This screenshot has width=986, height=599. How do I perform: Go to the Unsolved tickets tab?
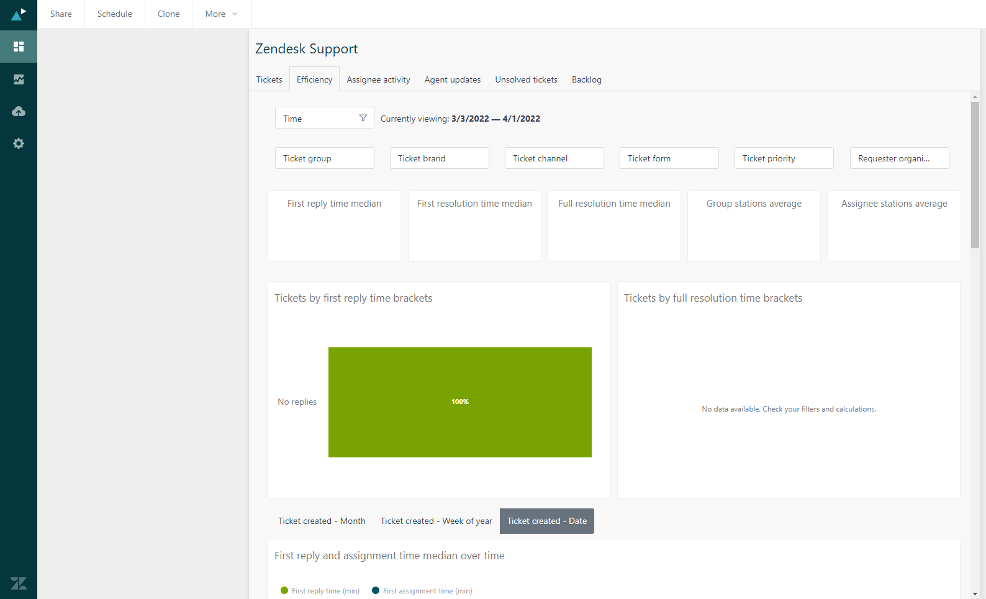point(527,79)
